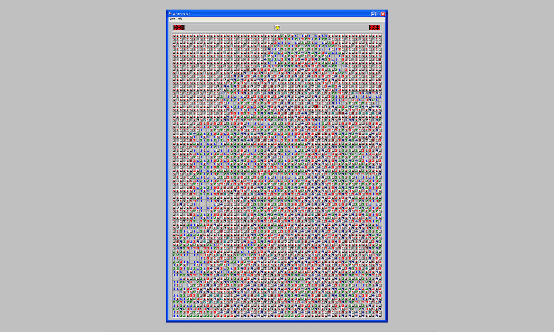This screenshot has height=332, width=554.
Task: Click the left red LED mine counter
Action: point(179,28)
